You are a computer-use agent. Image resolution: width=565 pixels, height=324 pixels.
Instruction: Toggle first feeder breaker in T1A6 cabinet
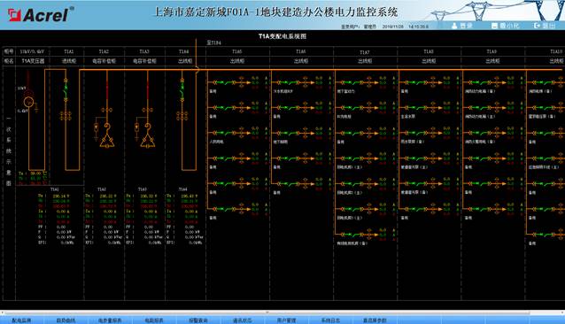coord(289,83)
